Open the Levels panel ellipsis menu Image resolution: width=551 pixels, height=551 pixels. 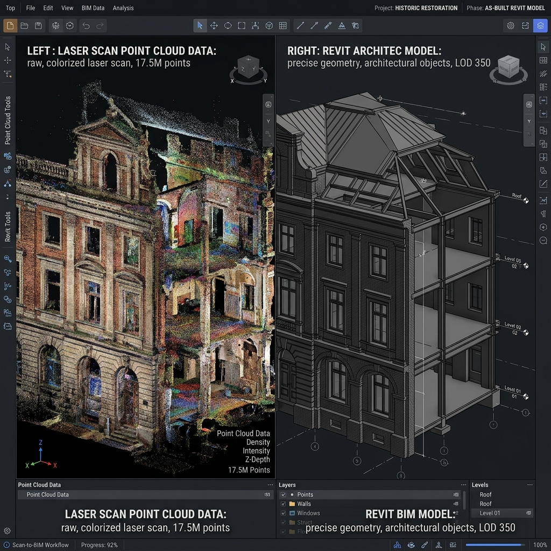coord(529,485)
